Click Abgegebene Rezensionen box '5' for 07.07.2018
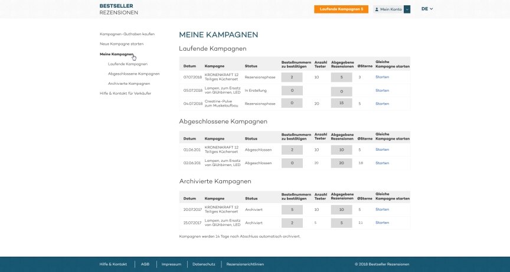Screen dimensions: 510x272 342,77
